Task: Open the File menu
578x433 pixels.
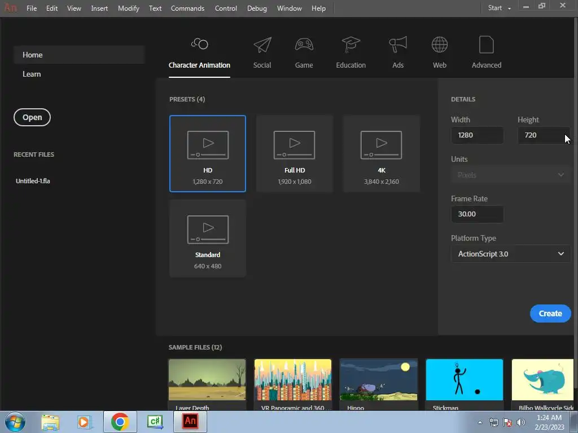Action: [32, 8]
